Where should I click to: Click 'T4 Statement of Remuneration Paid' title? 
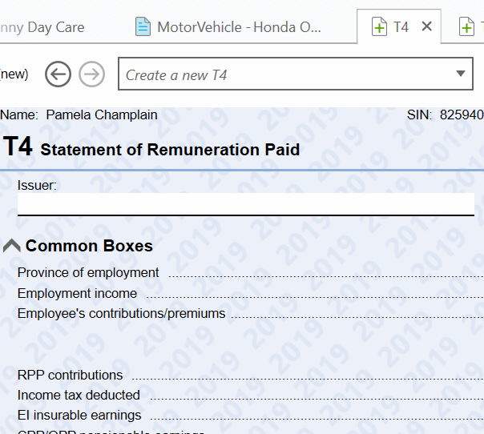coord(151,147)
